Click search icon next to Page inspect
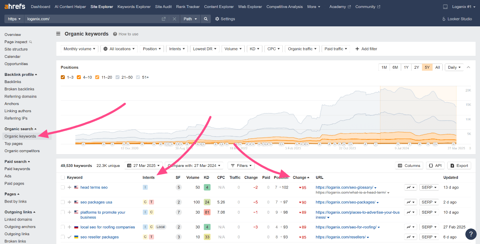Screen dimensions: 480x244 point(31,42)
